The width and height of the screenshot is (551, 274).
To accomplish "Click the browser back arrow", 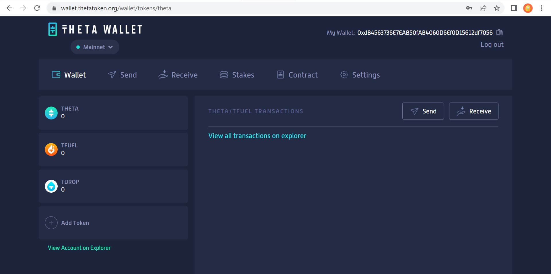I will click(x=9, y=8).
